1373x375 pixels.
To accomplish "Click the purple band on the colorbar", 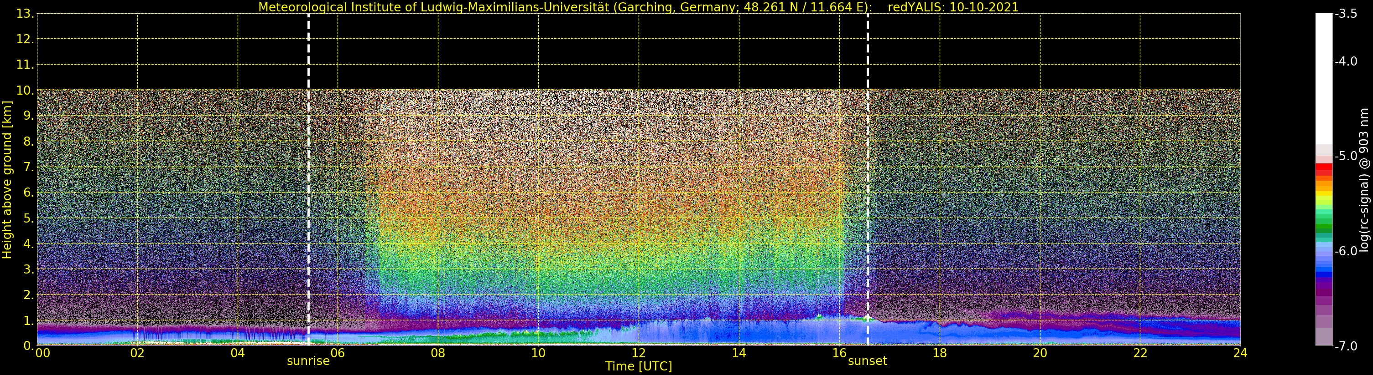I will tap(1323, 290).
